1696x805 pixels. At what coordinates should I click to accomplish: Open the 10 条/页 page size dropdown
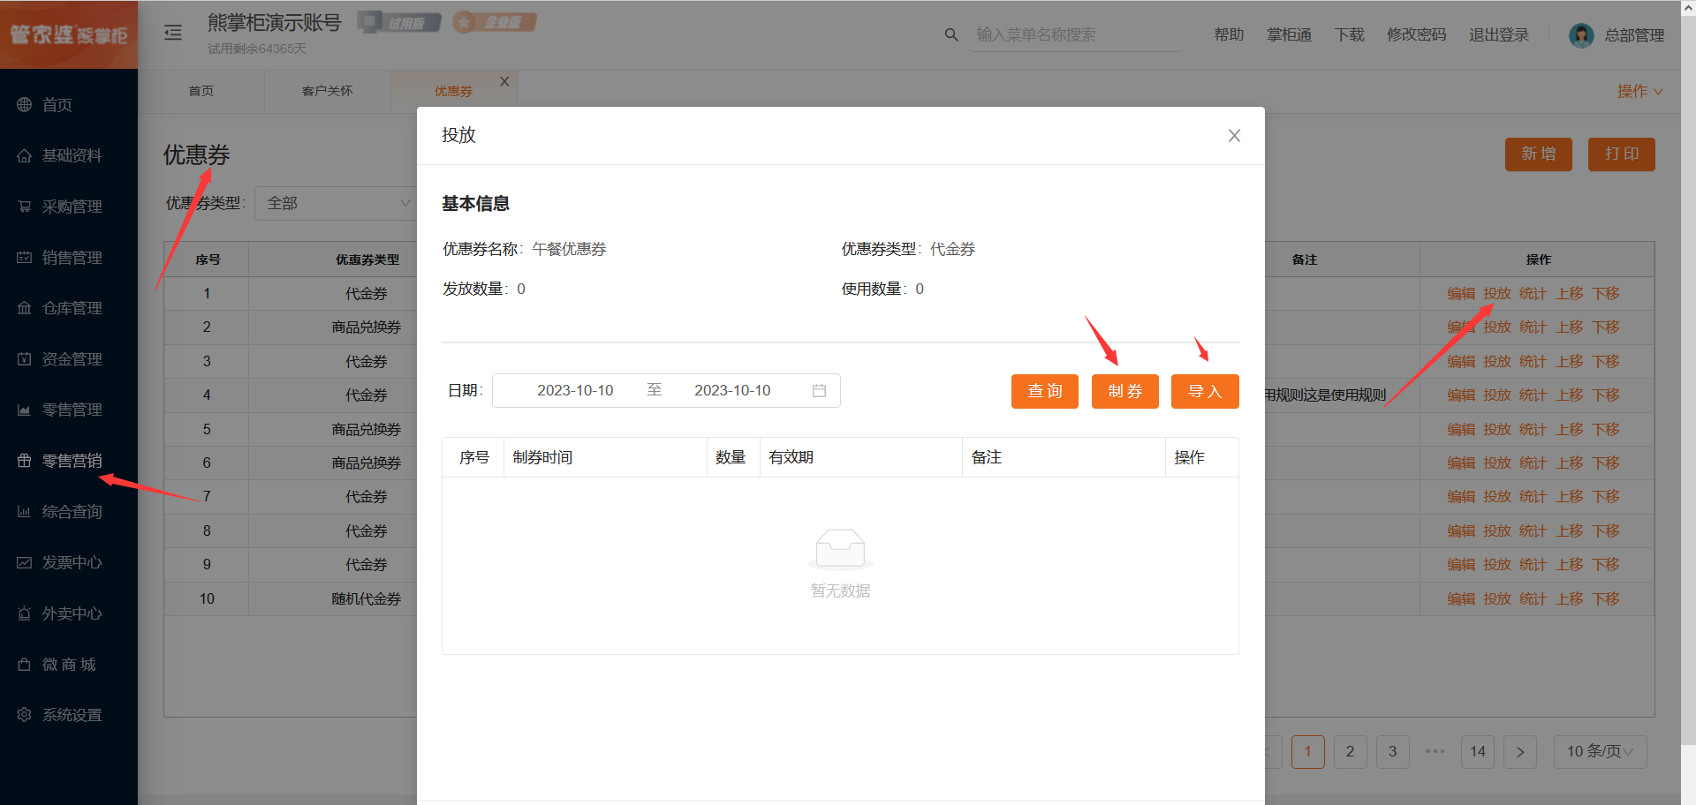tap(1600, 752)
